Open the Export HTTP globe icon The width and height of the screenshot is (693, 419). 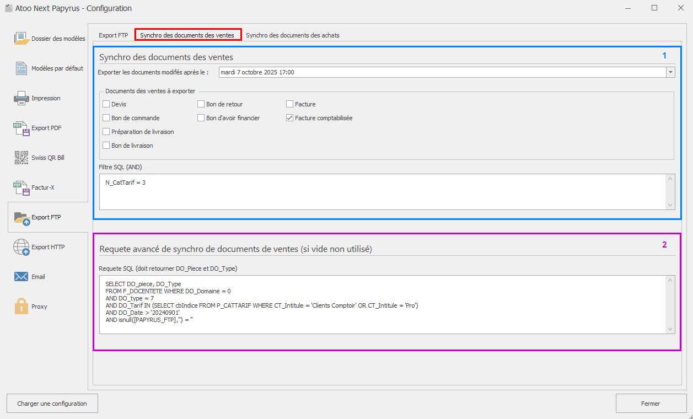22,247
